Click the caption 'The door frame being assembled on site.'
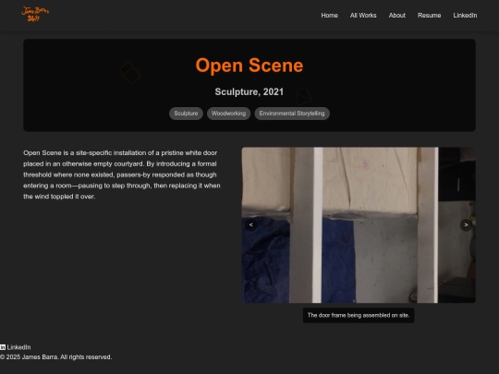This screenshot has width=499, height=374. [x=359, y=315]
